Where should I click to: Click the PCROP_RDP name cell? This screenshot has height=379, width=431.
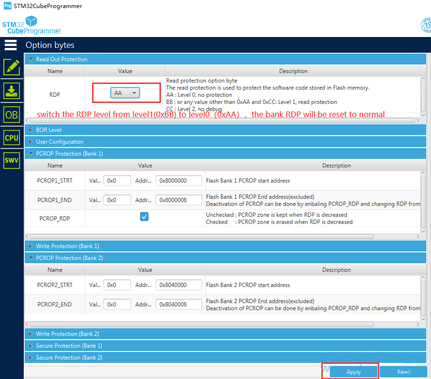(x=55, y=218)
